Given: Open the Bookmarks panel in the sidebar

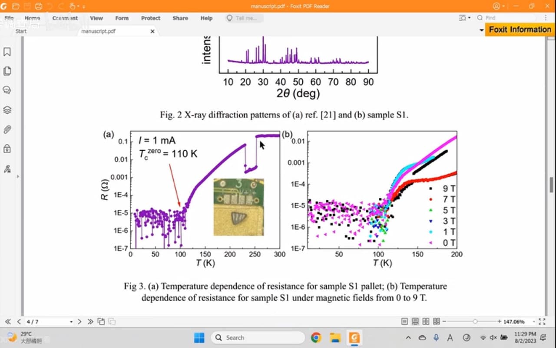Looking at the screenshot, I should click(x=7, y=52).
